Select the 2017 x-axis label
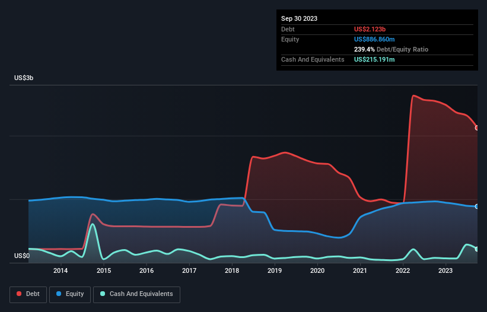This screenshot has height=312, width=487. (189, 270)
